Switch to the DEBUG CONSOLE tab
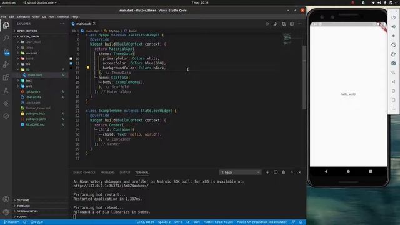Viewport: 400px width, 225px height. coord(84,172)
